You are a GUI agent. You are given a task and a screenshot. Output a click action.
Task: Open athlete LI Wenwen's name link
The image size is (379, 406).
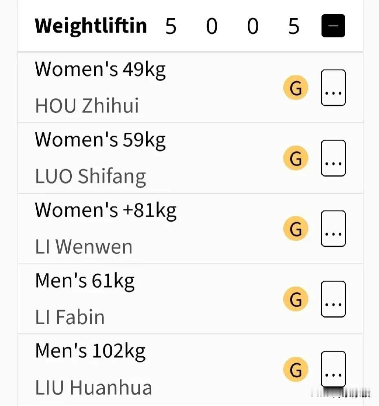coord(84,247)
